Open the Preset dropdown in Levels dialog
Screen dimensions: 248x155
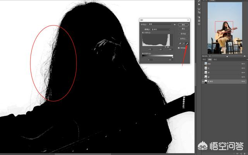(160, 24)
